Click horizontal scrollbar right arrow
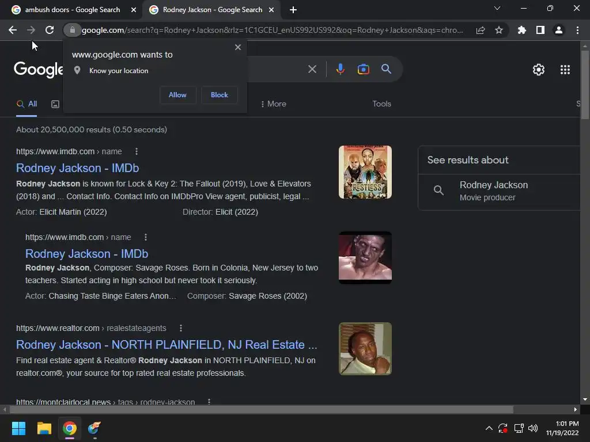Screen dimensions: 590x442 [x=576, y=409]
